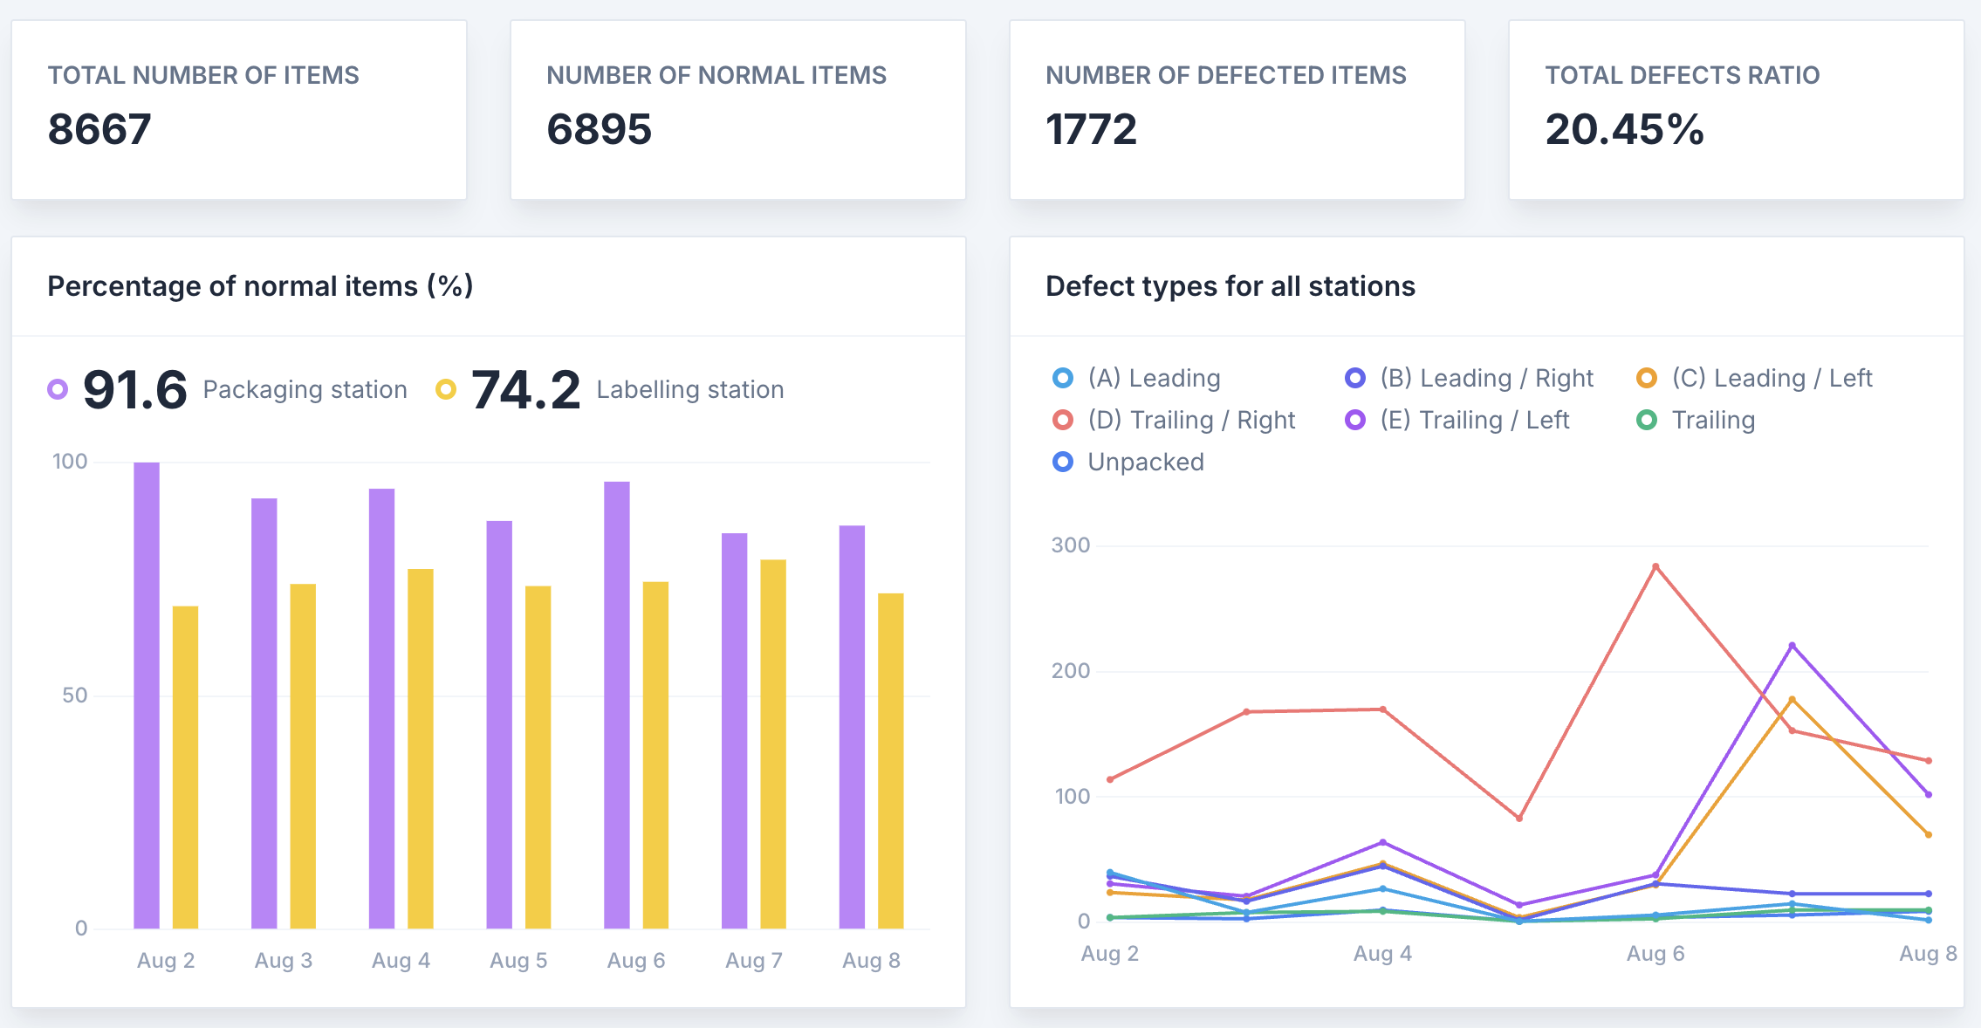The width and height of the screenshot is (1981, 1028).
Task: Click the normal items value 6895
Action: coord(600,129)
